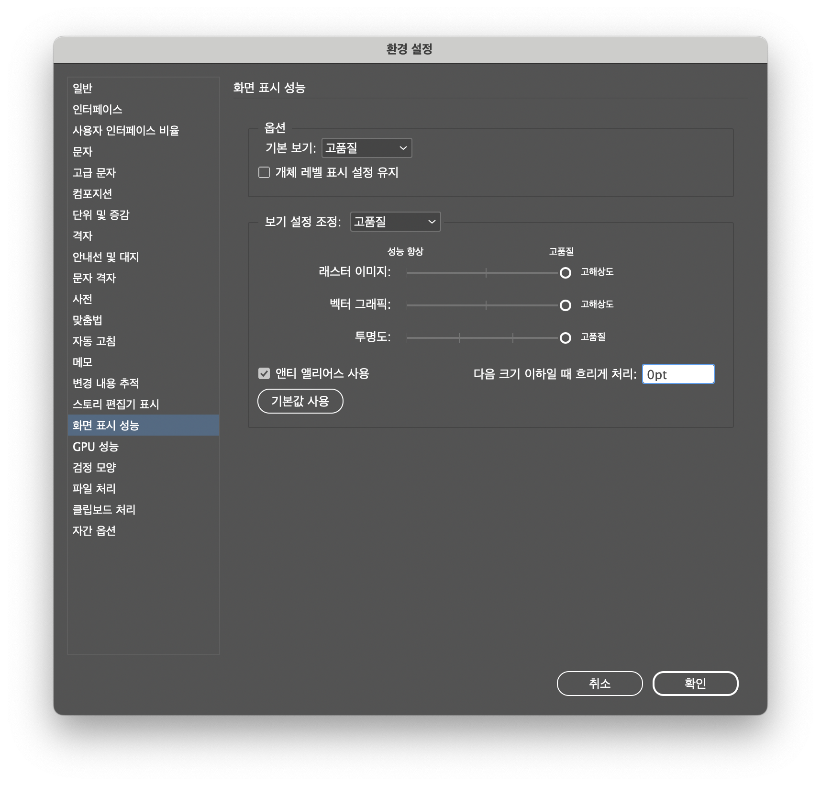
Task: Enable 개체 레벨 표시 설정 유지 checkbox
Action: coord(264,172)
